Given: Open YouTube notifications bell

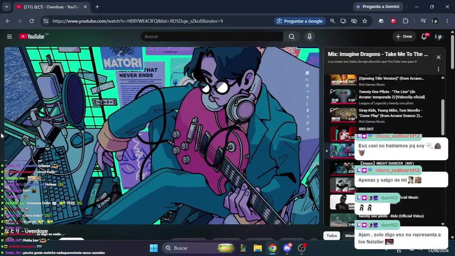Looking at the screenshot, I should tap(424, 37).
